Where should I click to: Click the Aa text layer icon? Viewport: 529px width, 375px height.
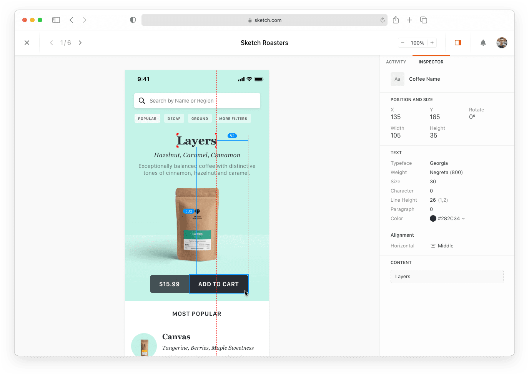(398, 79)
